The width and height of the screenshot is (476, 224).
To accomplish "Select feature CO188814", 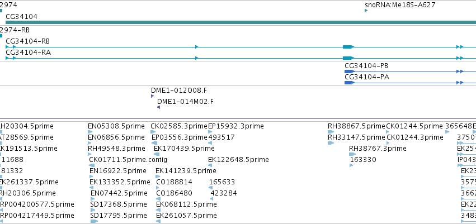I will 175,182.
